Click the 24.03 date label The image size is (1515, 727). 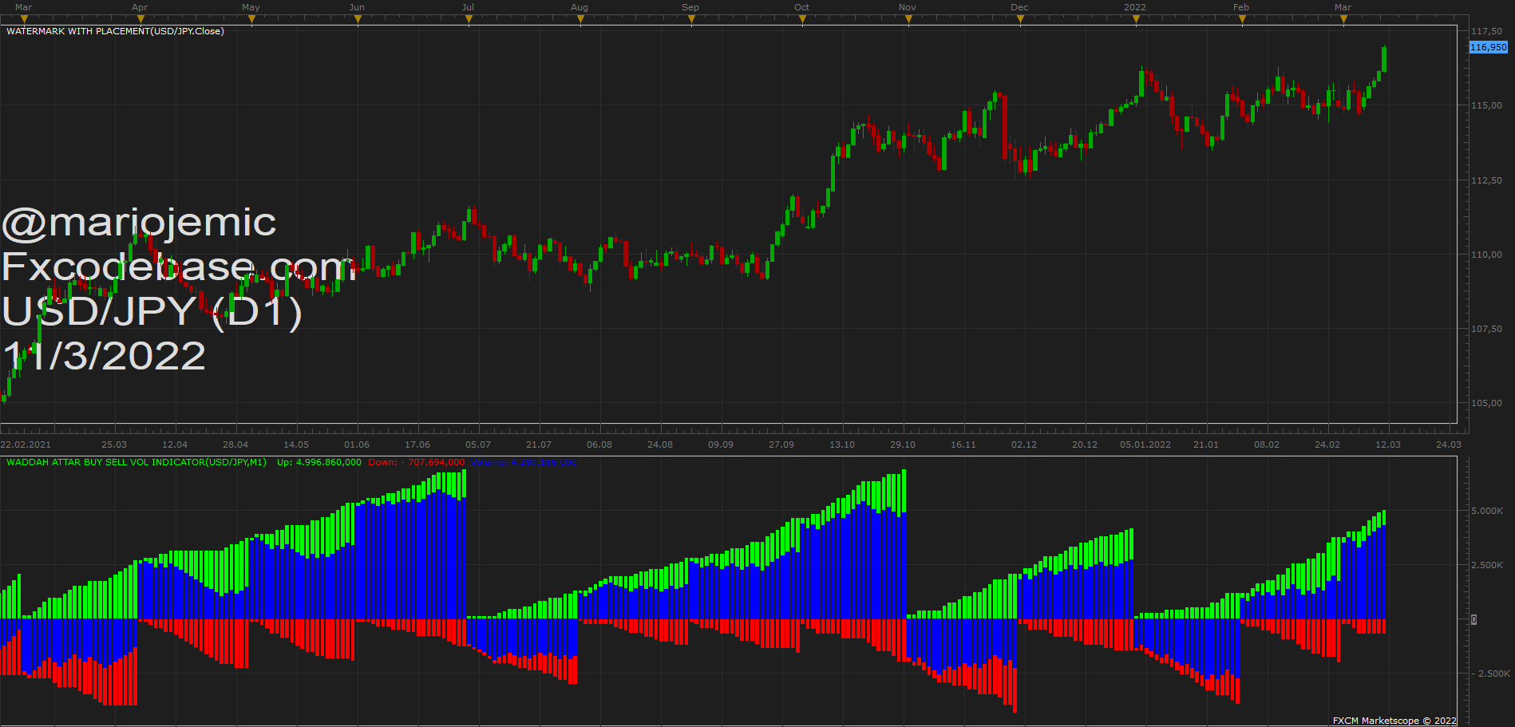(x=1449, y=444)
